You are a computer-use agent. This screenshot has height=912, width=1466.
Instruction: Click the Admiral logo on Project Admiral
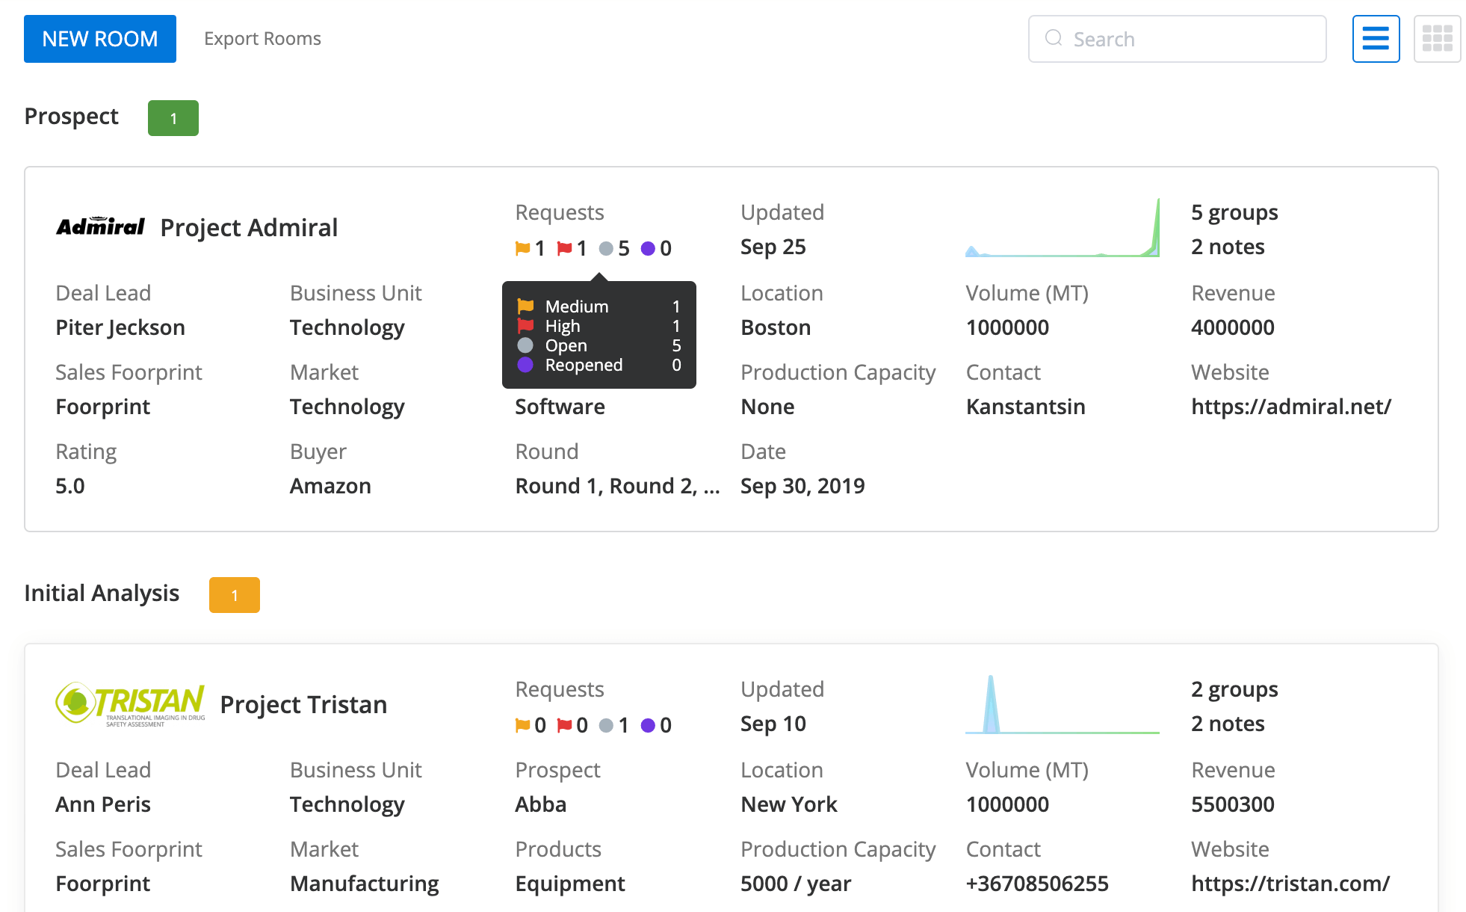click(100, 227)
